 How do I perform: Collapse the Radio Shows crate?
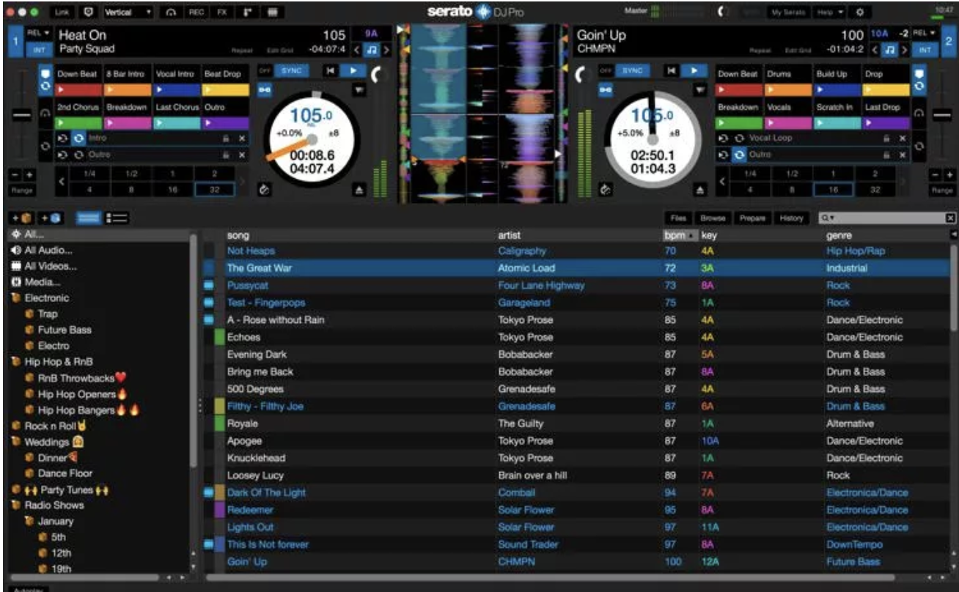15,506
